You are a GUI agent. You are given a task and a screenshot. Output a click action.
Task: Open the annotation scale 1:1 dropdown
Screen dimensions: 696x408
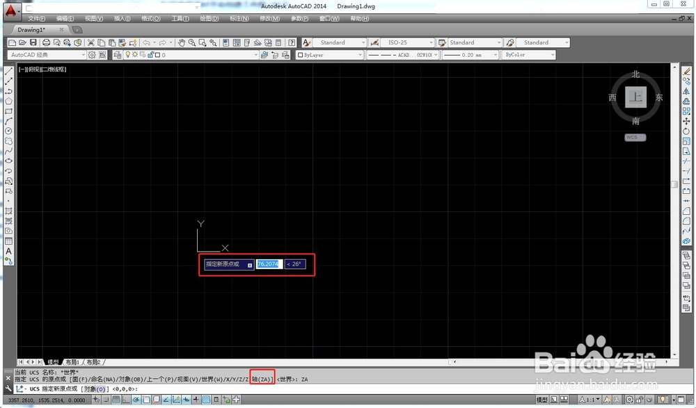(590, 400)
